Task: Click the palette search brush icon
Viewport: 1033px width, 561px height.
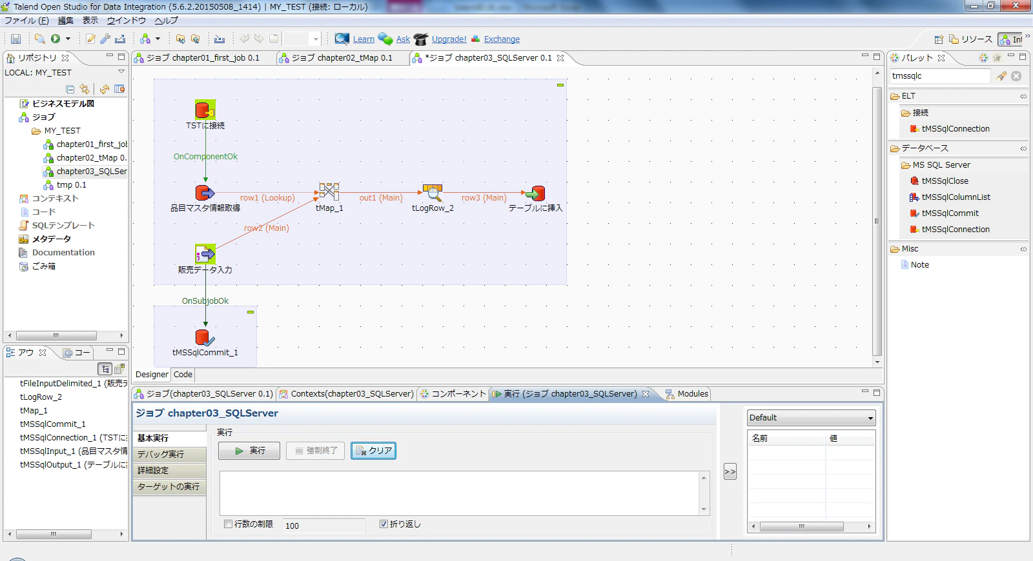Action: click(1001, 76)
